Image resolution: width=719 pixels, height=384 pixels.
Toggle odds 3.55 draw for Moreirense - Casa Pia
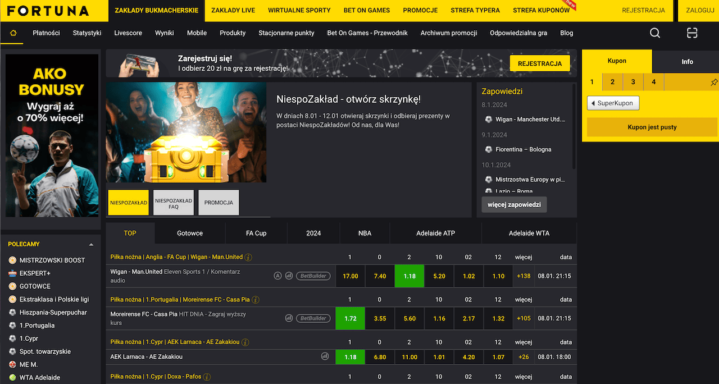pyautogui.click(x=380, y=318)
